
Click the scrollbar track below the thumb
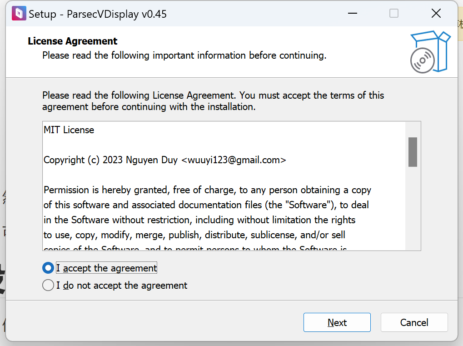tap(413, 208)
